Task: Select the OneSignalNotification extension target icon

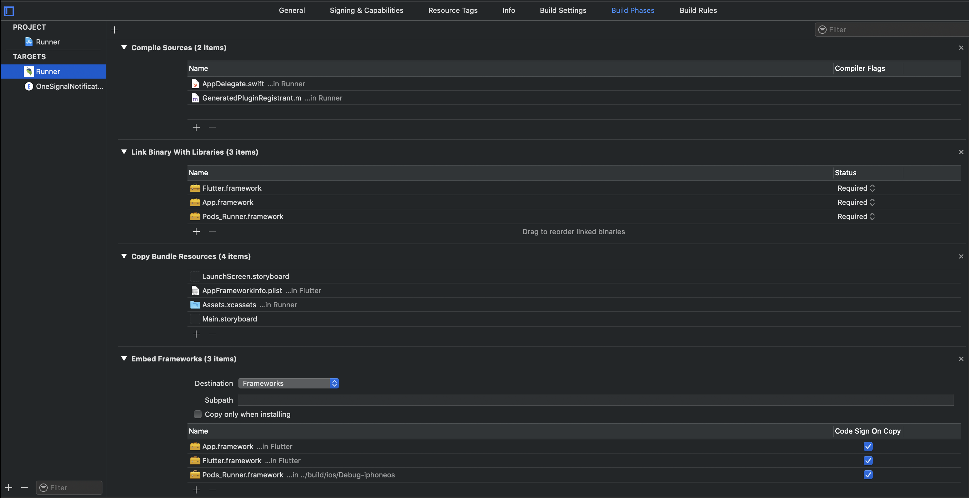Action: [29, 86]
